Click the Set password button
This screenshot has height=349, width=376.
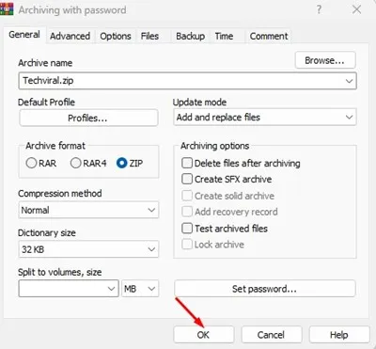coord(265,289)
